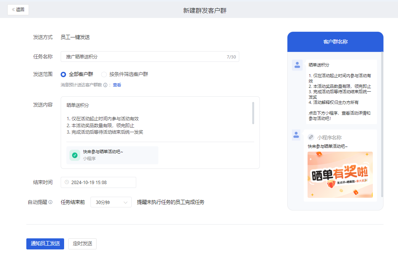
Task: Click the 返回 back button
Action: coord(18,10)
